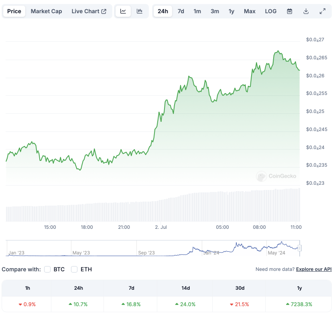
Task: Switch to candlestick chart view icon
Action: click(x=140, y=11)
